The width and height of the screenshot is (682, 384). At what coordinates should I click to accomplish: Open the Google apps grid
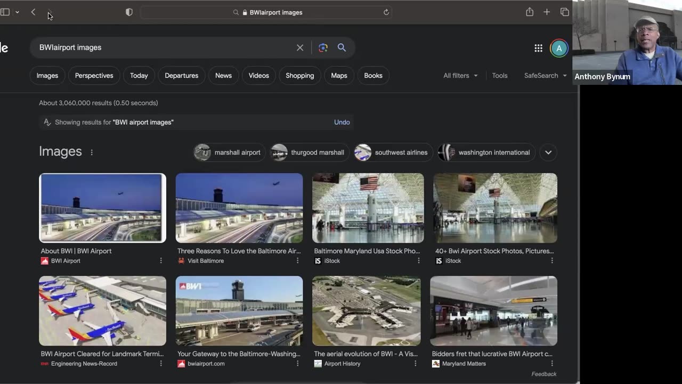pos(538,48)
